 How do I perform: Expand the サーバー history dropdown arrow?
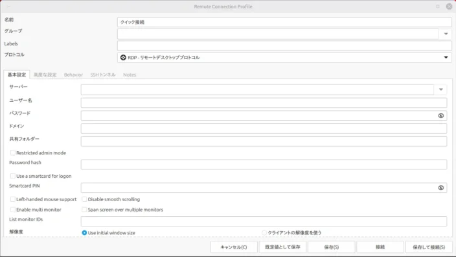441,90
